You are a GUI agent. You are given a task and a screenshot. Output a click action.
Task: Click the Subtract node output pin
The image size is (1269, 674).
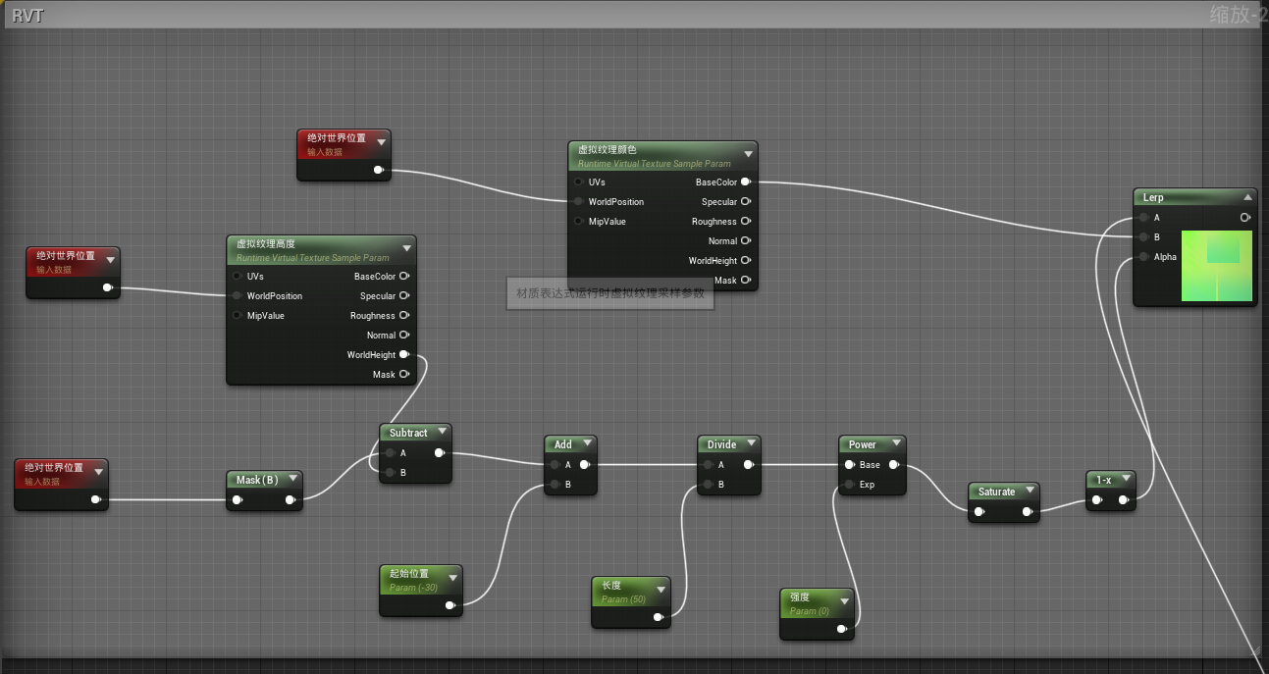point(440,452)
